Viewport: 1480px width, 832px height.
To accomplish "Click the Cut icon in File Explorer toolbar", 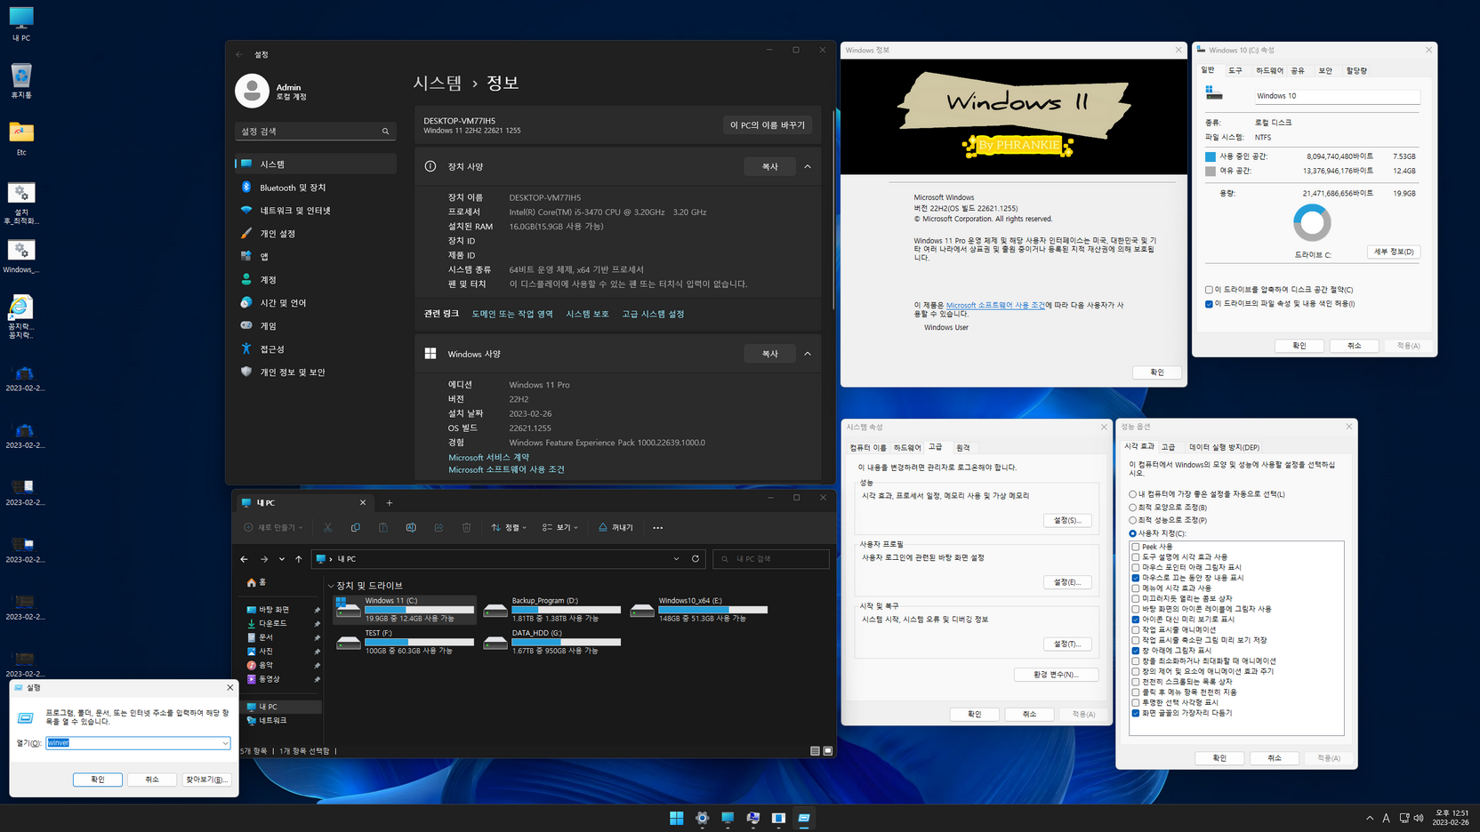I will [327, 527].
